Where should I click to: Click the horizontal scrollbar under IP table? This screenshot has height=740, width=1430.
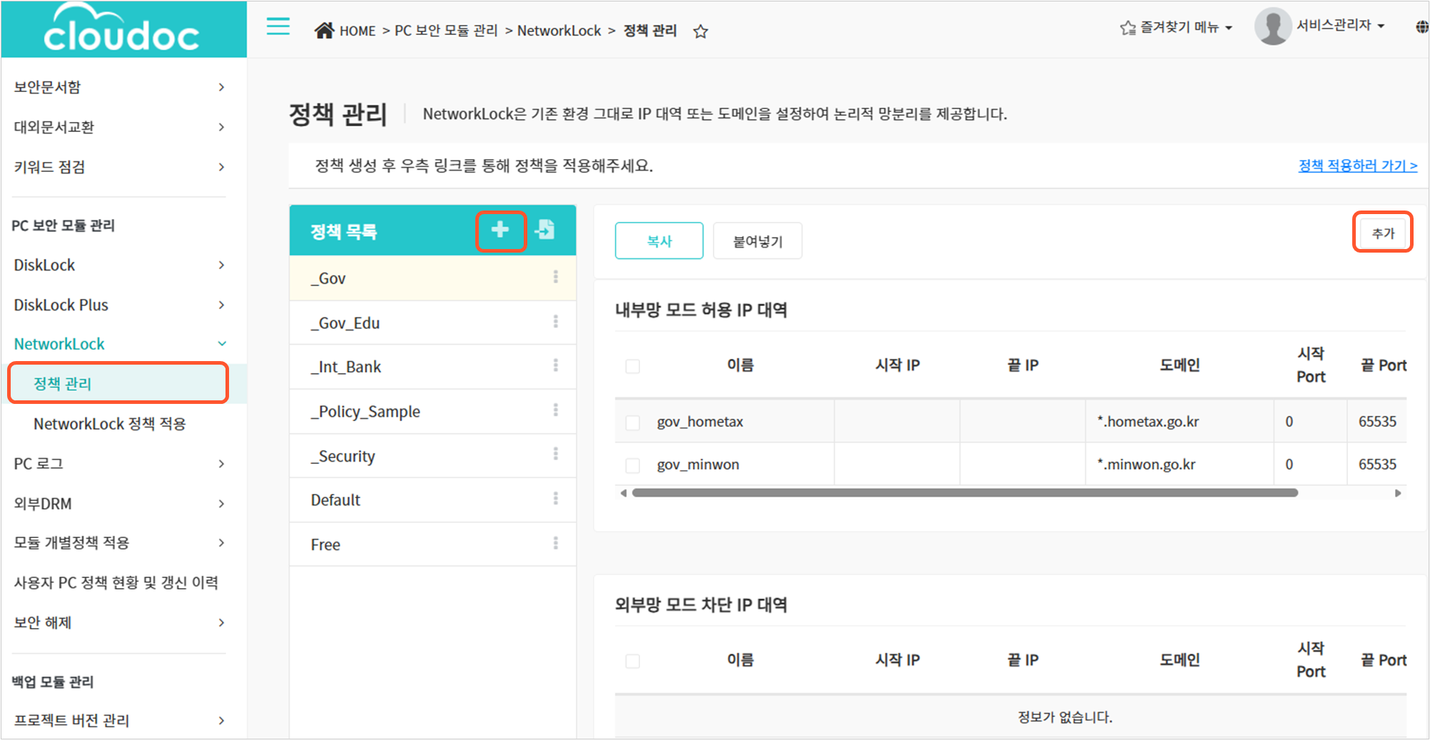tap(964, 492)
